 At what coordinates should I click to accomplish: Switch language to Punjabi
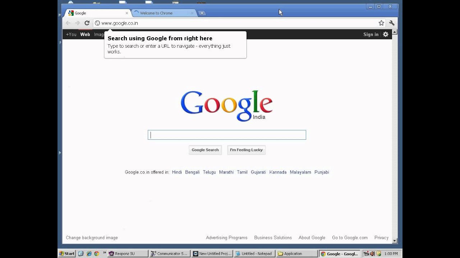(x=322, y=172)
